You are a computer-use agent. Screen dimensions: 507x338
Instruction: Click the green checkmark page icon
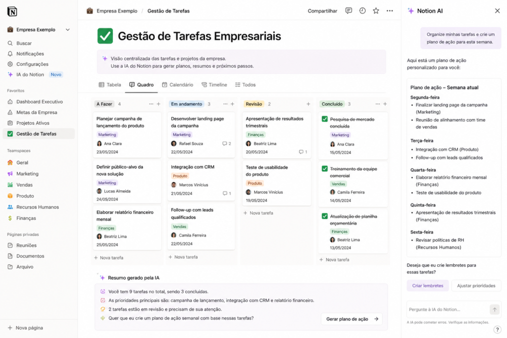click(x=105, y=36)
